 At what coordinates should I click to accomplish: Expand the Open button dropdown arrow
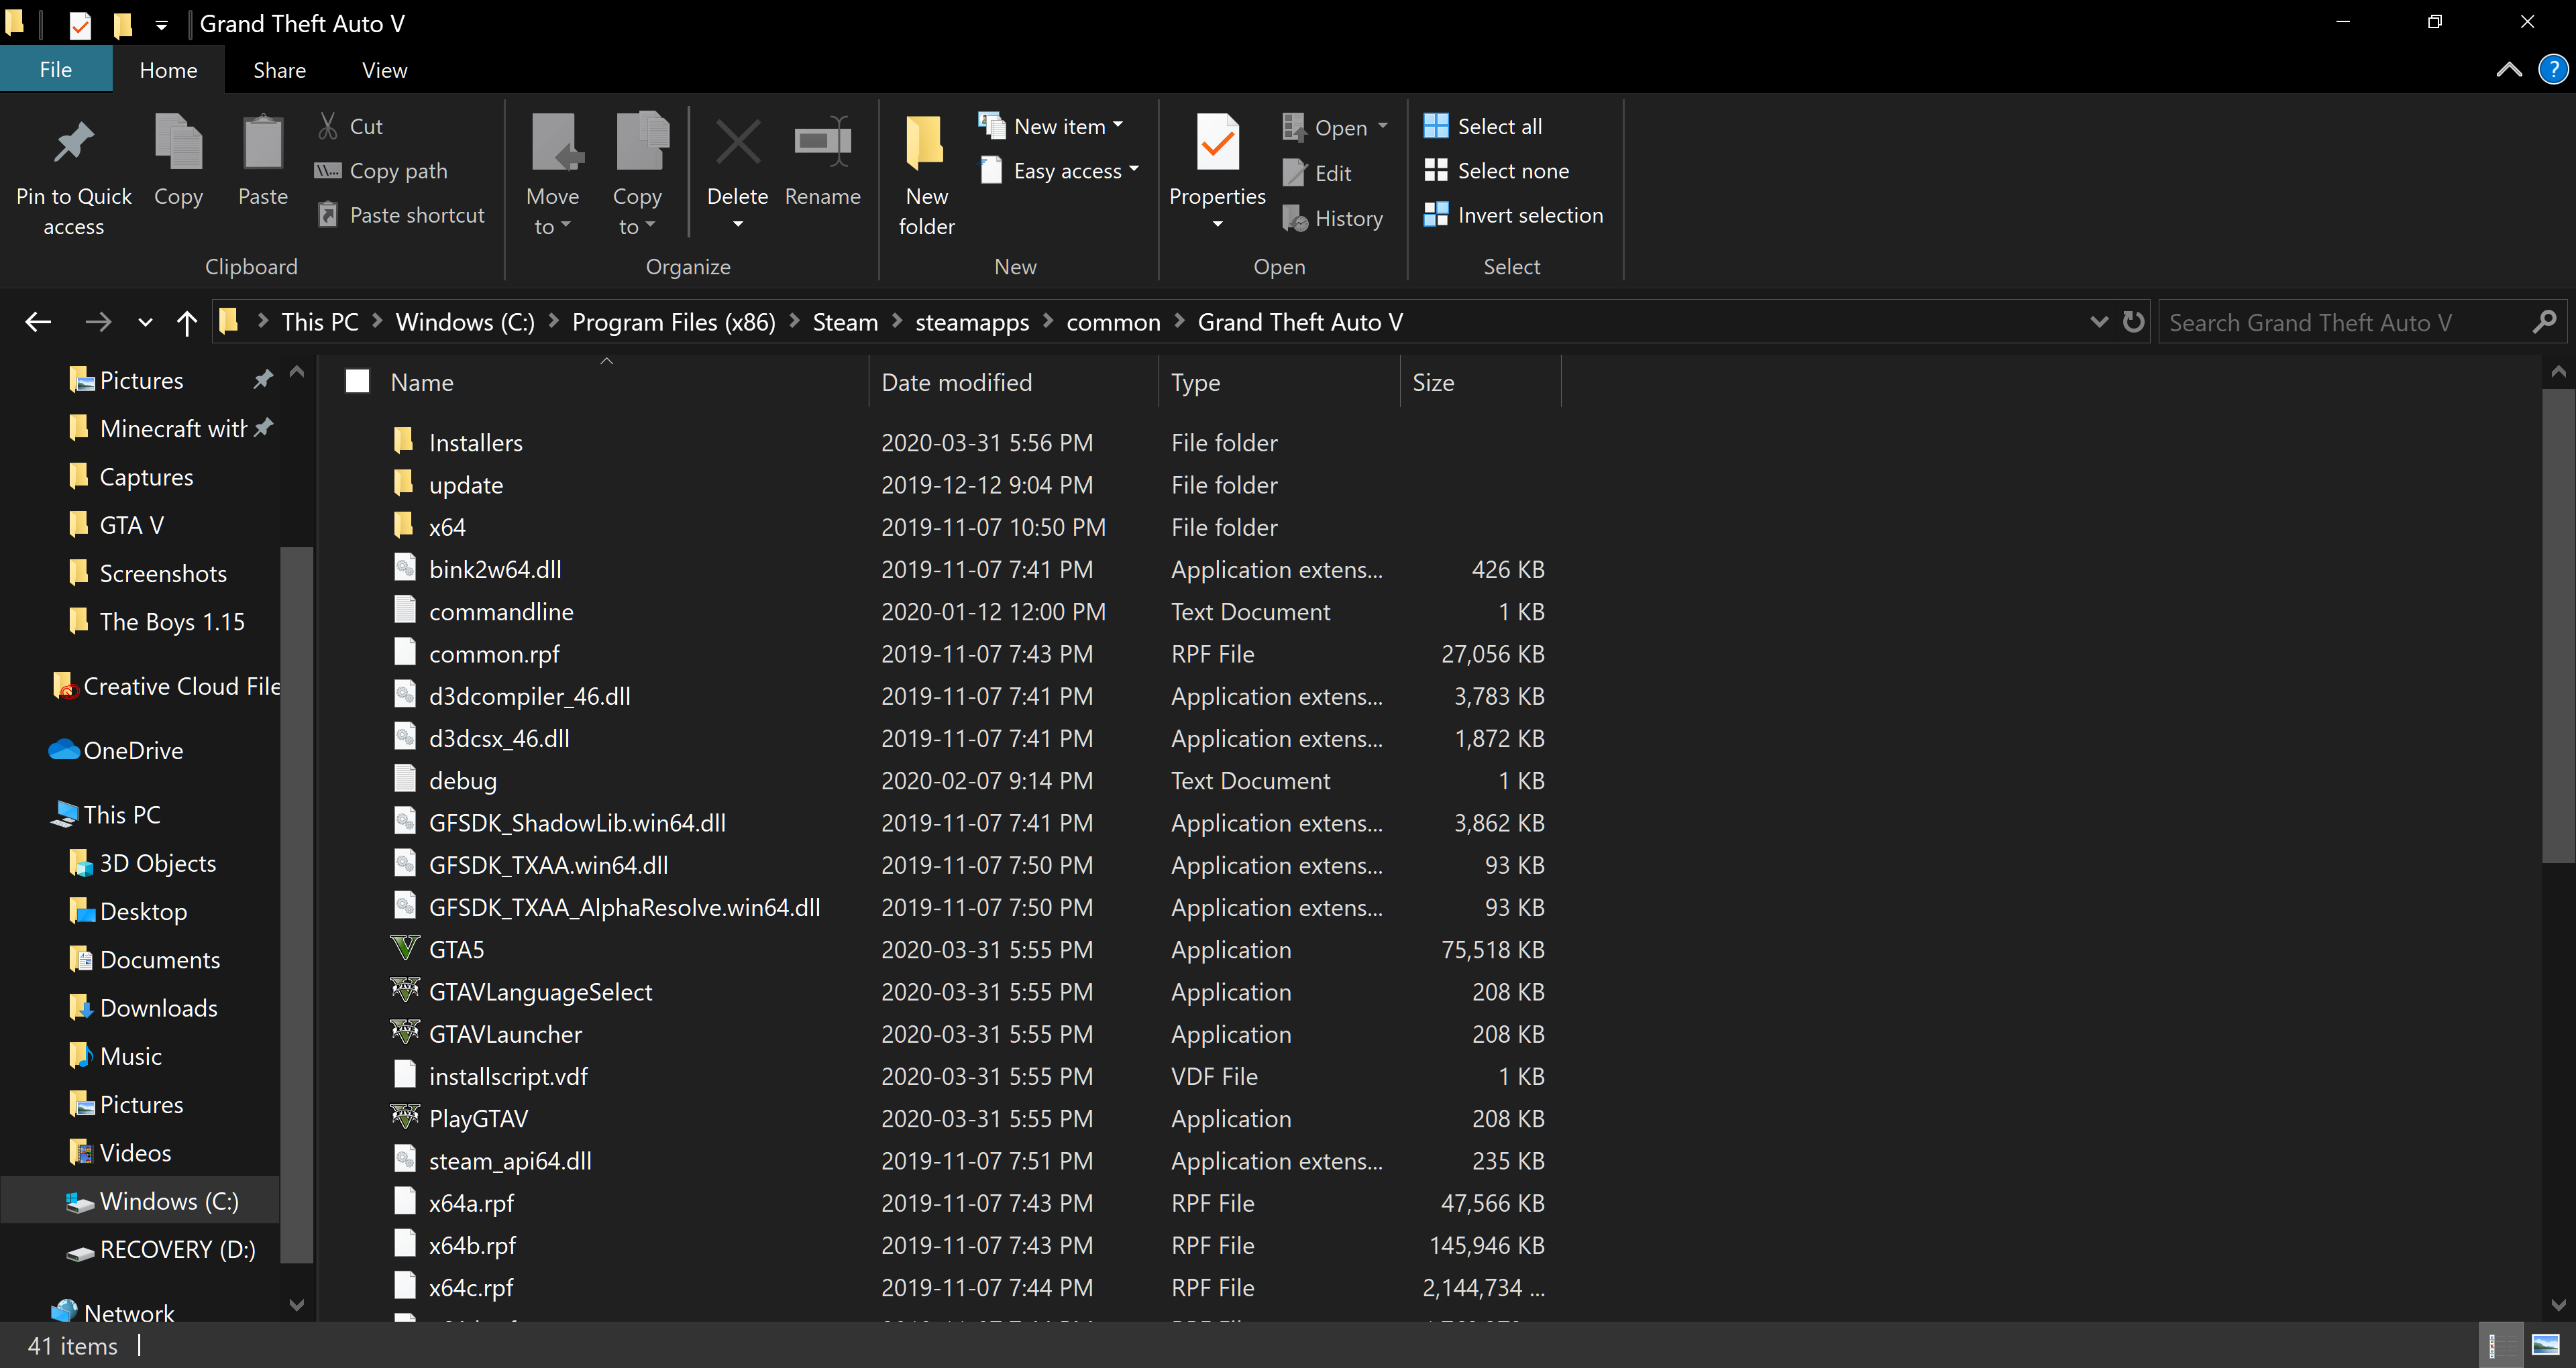coord(1383,126)
